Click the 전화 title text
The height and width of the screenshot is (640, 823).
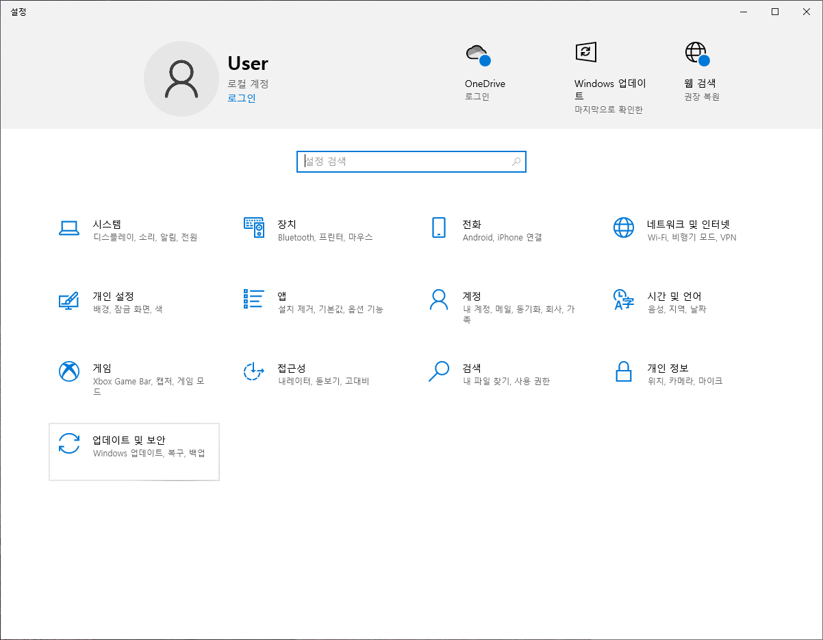click(472, 224)
